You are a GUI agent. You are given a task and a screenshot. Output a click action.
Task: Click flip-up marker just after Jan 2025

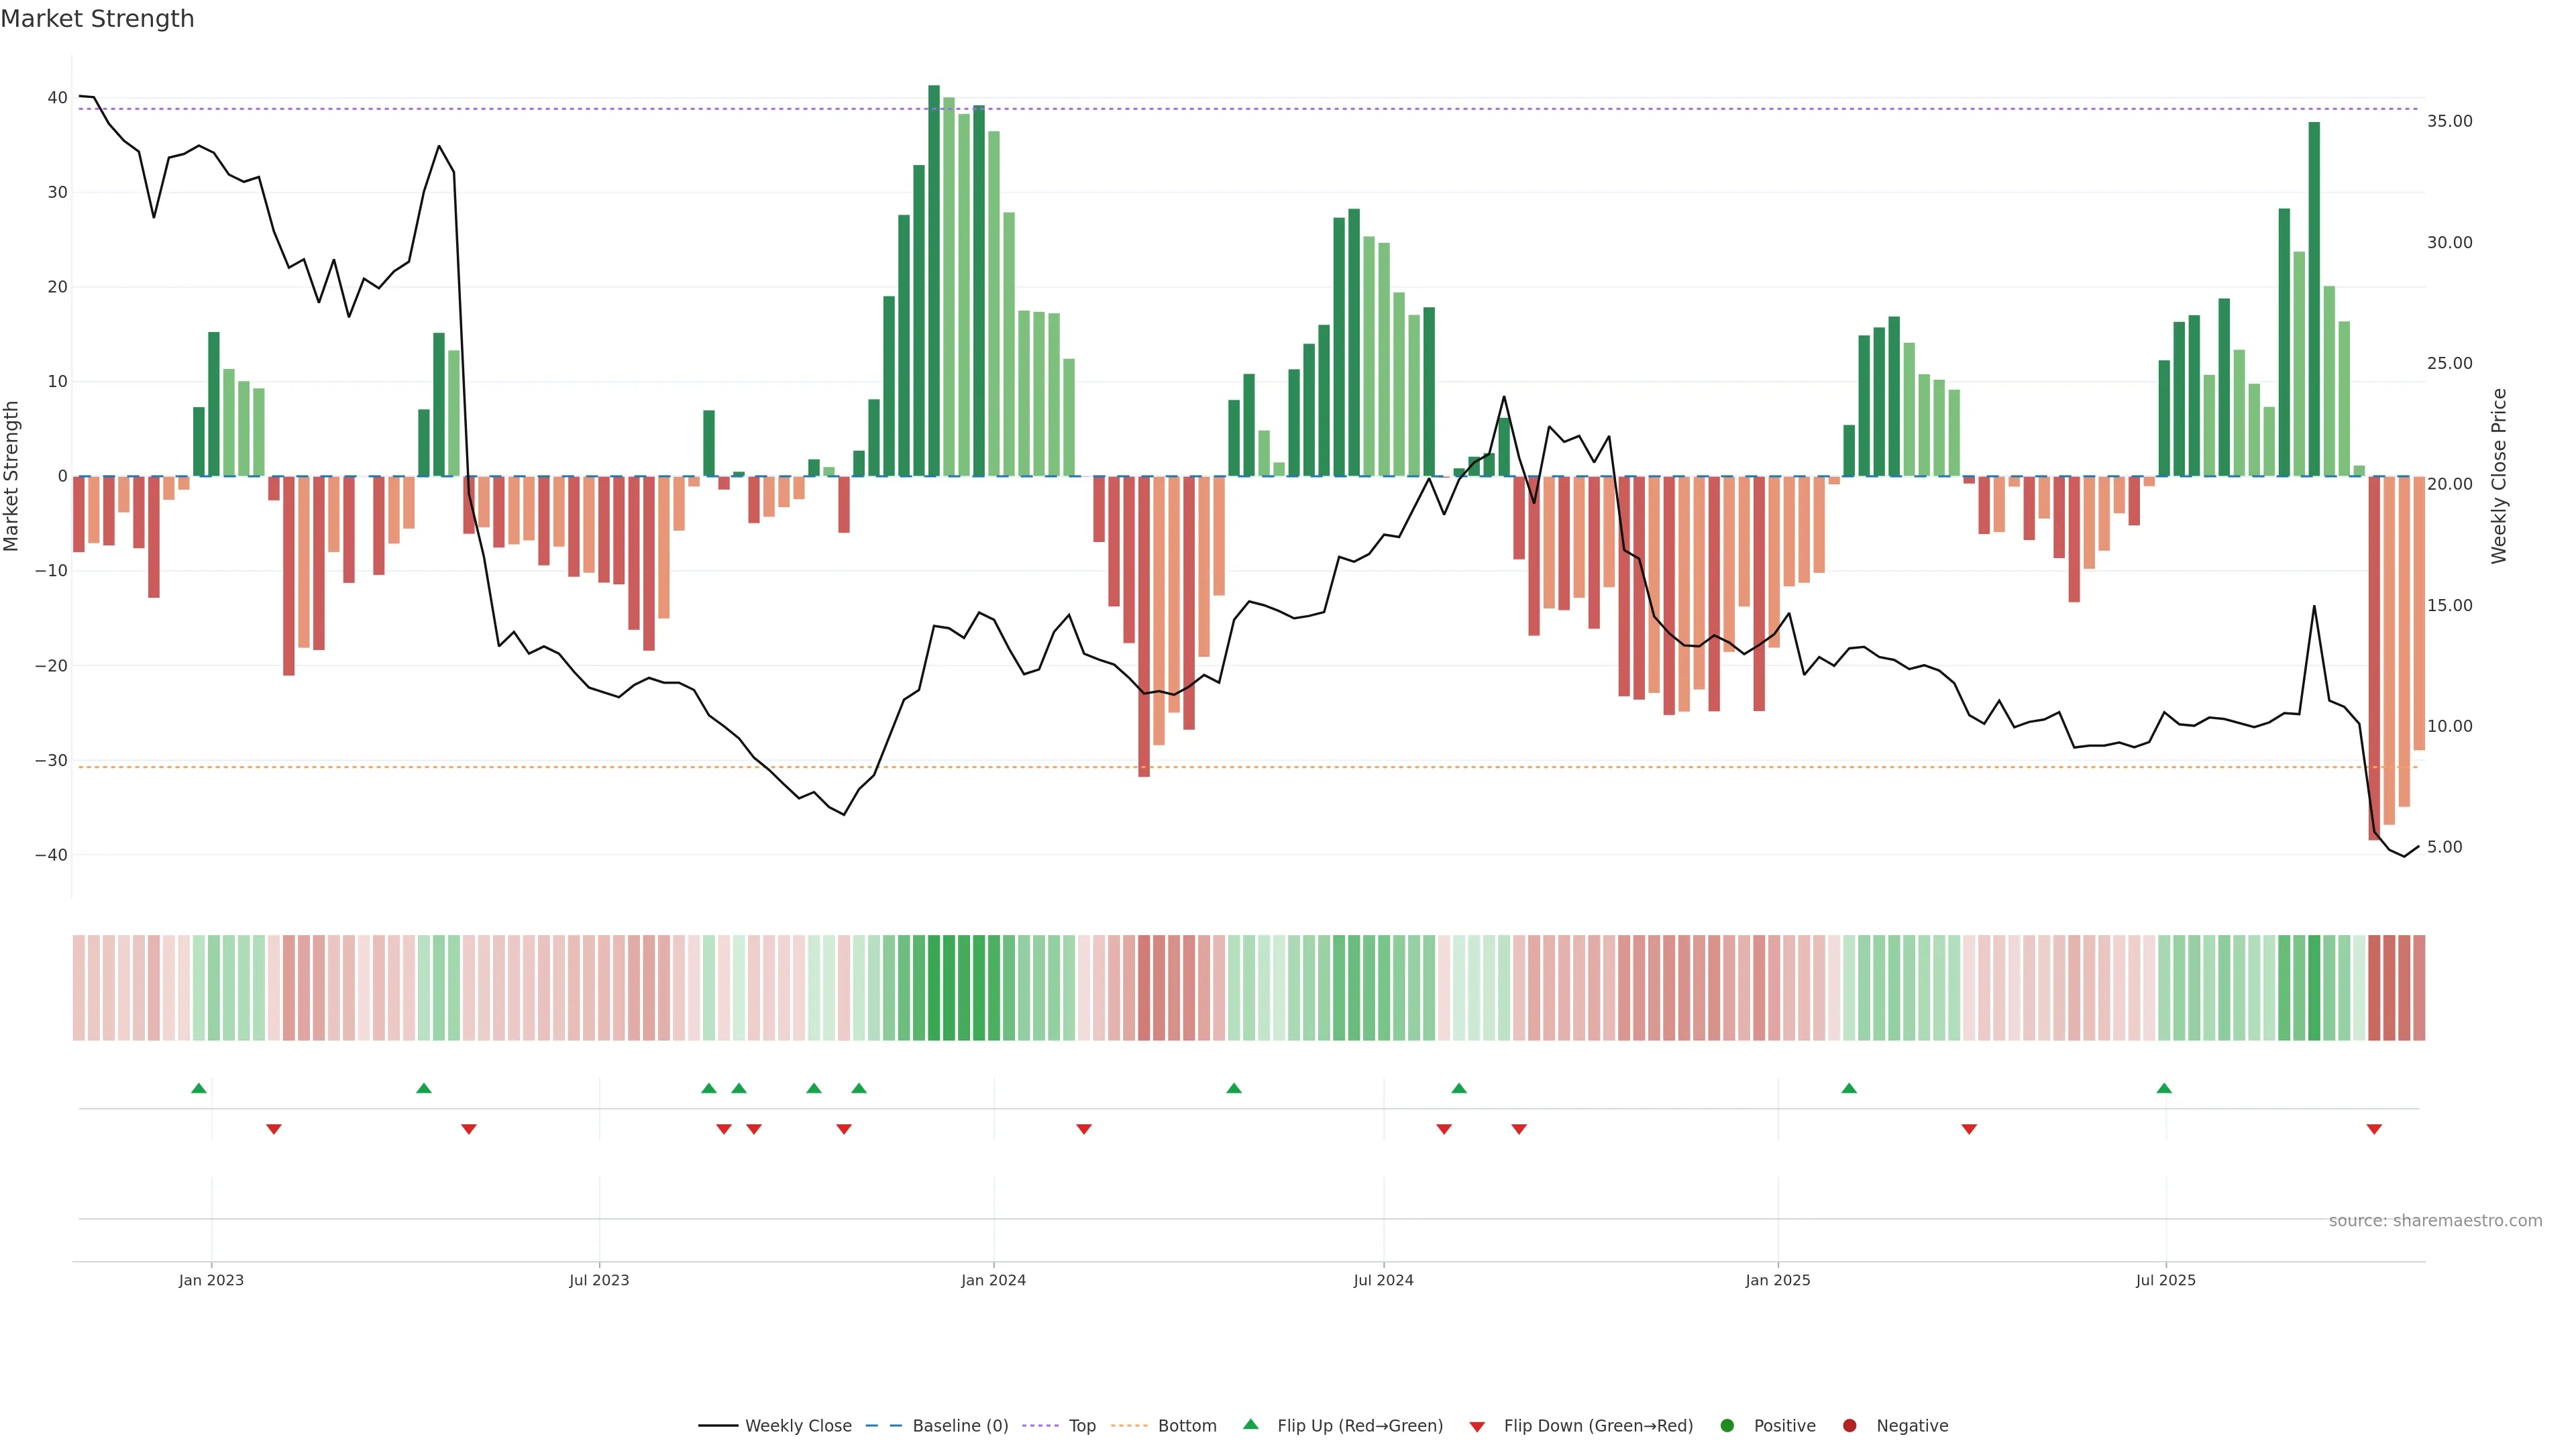point(1849,1088)
